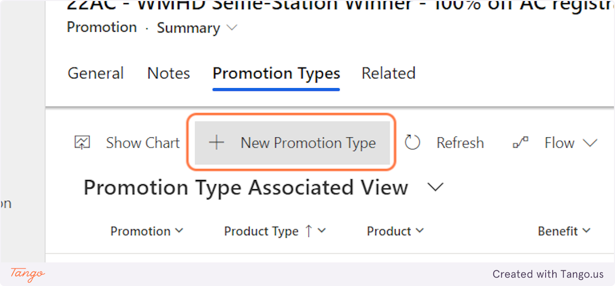Click the Show Chart icon
The height and width of the screenshot is (286, 615).
point(82,143)
